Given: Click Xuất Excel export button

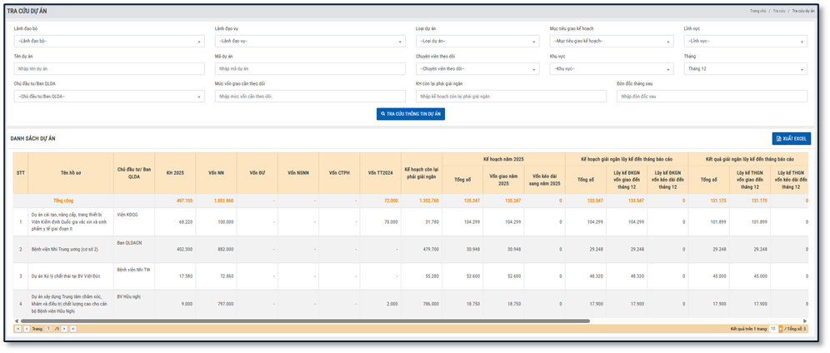Looking at the screenshot, I should [x=791, y=138].
